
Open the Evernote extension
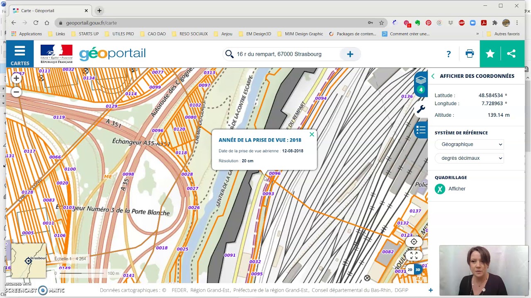point(417,23)
